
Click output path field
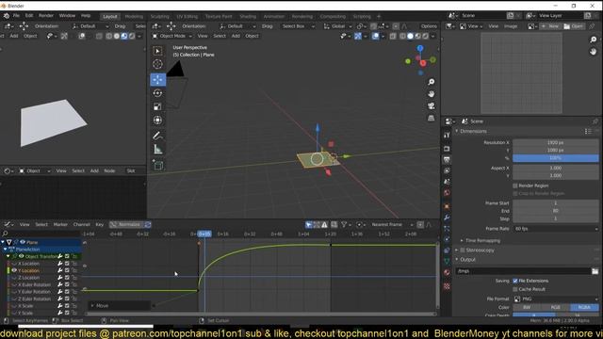[523, 271]
